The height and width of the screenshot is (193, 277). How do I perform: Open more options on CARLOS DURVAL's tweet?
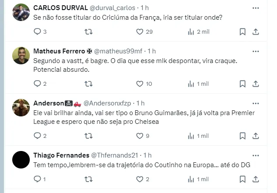coord(255,8)
